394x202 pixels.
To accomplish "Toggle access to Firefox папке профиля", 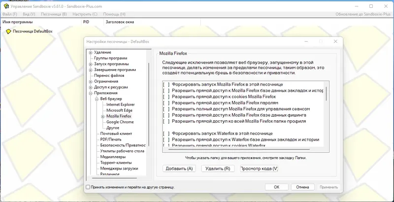I will [166, 121].
